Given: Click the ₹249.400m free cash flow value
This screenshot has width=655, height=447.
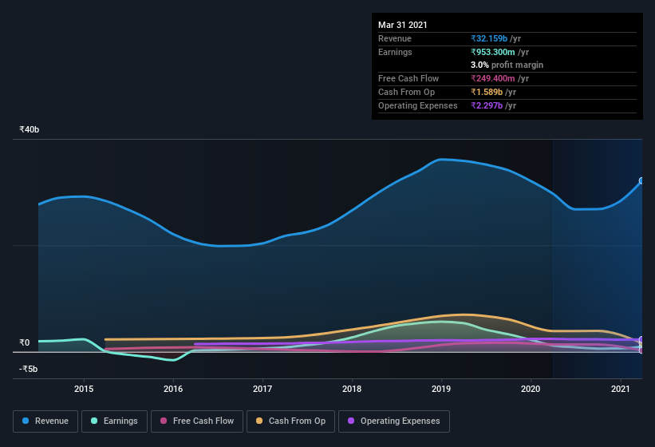Looking at the screenshot, I should tap(493, 78).
